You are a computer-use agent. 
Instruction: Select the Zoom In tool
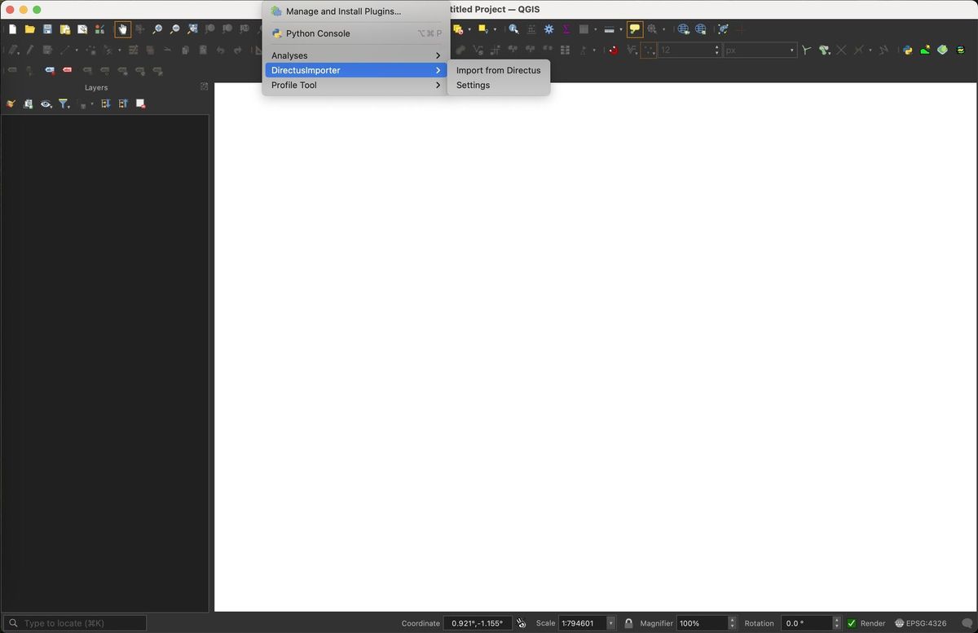coord(157,29)
